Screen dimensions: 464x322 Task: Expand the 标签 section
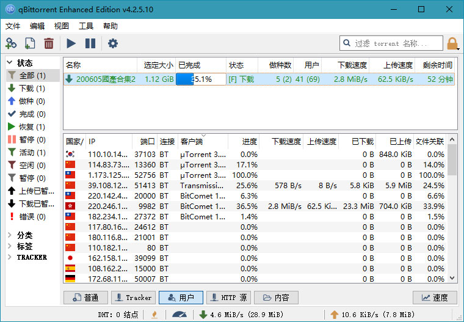pos(10,246)
